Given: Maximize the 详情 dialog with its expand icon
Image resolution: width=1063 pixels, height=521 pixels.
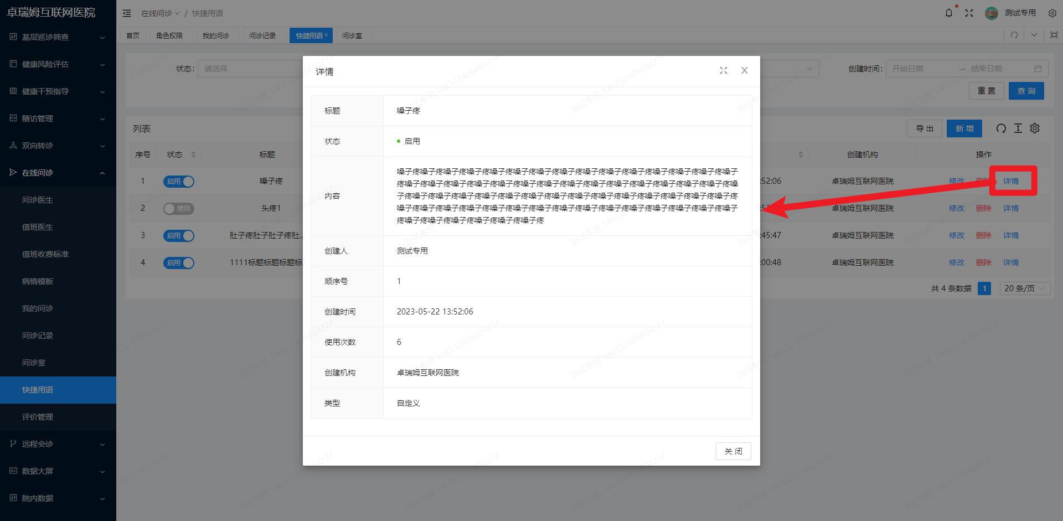Looking at the screenshot, I should 724,71.
